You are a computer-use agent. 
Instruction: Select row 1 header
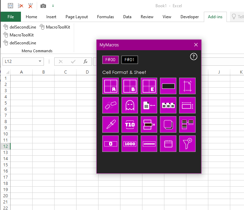pyautogui.click(x=5, y=78)
